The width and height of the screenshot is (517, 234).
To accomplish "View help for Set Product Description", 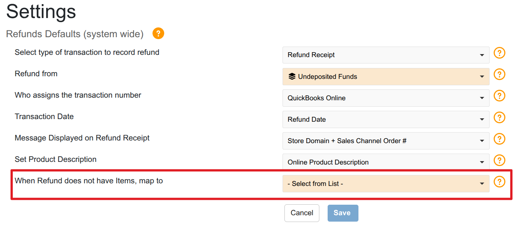I will point(499,160).
